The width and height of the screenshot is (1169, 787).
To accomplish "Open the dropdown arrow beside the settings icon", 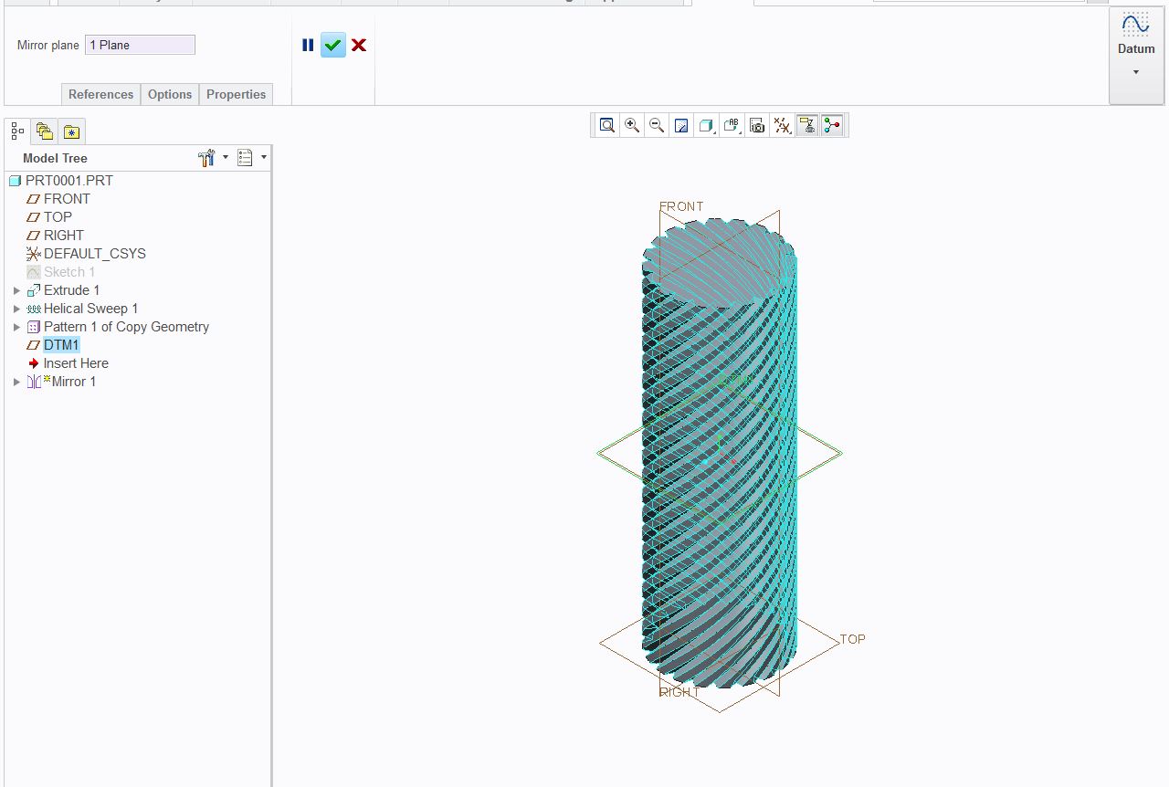I will pos(226,157).
